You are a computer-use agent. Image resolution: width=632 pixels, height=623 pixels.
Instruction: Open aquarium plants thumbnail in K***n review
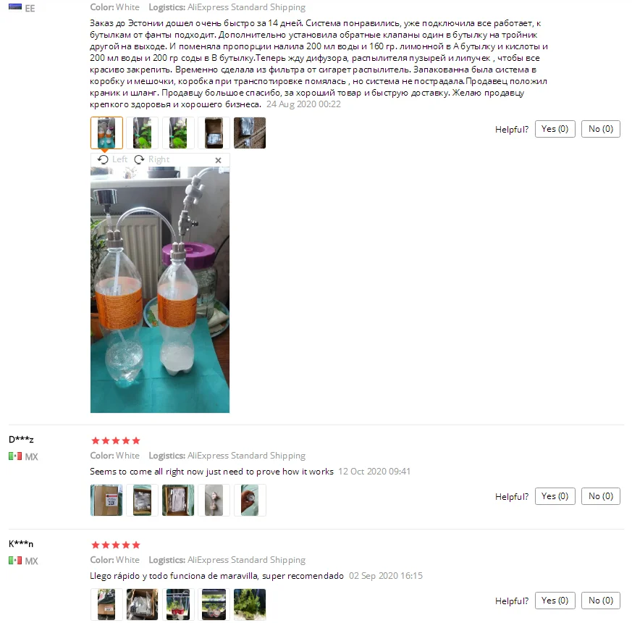250,604
